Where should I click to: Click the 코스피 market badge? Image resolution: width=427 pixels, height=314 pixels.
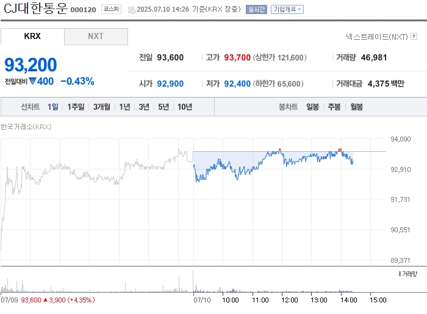coord(111,9)
